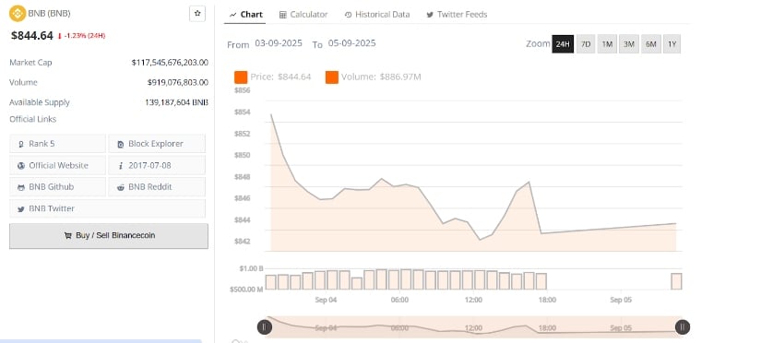Toggle the Price series legend swatch
Screen dimensions: 761x343
point(240,77)
